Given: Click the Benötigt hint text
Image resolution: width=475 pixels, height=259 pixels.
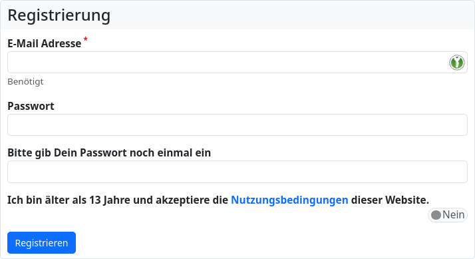Looking at the screenshot, I should click(25, 82).
